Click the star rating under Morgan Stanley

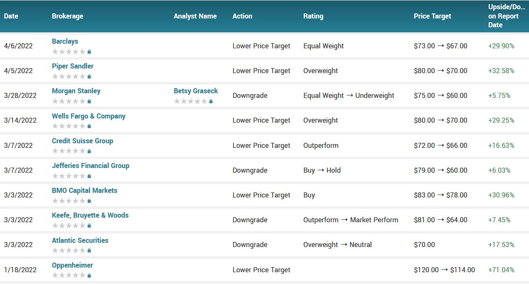pyautogui.click(x=69, y=101)
